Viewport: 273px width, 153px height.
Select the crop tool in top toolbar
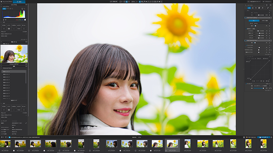tap(142, 2)
